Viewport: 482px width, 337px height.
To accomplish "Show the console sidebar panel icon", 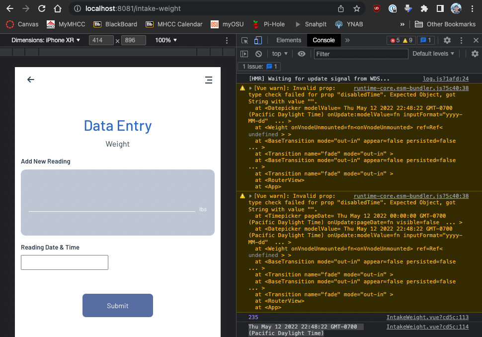I will 244,54.
